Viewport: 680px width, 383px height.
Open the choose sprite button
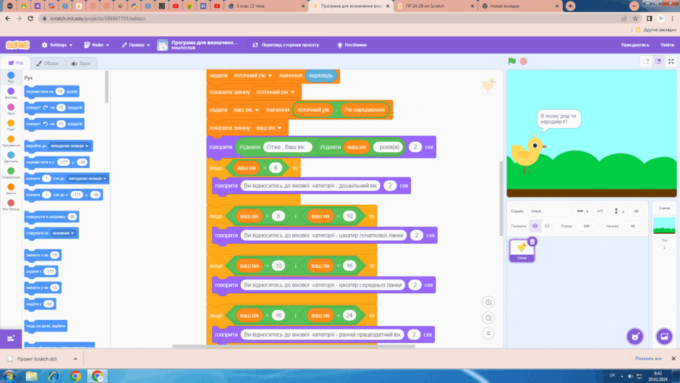635,336
